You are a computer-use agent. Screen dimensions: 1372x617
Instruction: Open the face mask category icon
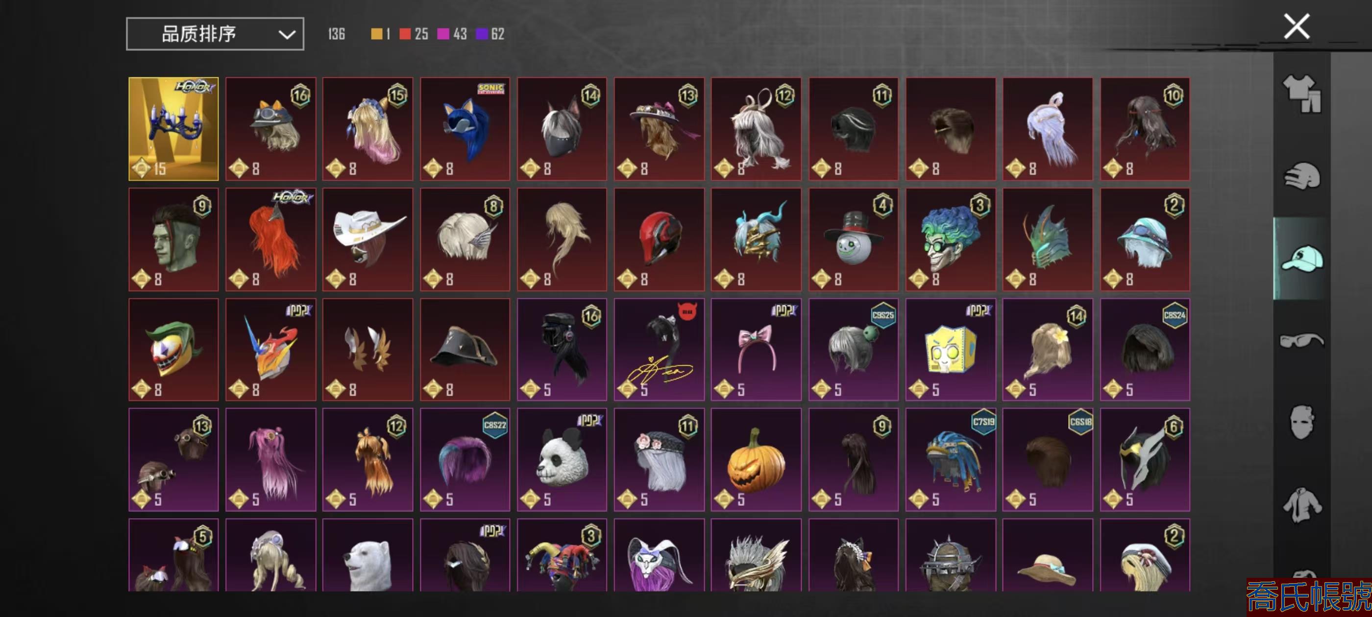[1302, 422]
